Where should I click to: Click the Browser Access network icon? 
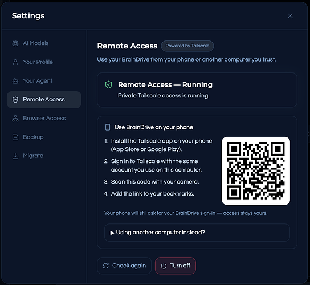coord(15,118)
